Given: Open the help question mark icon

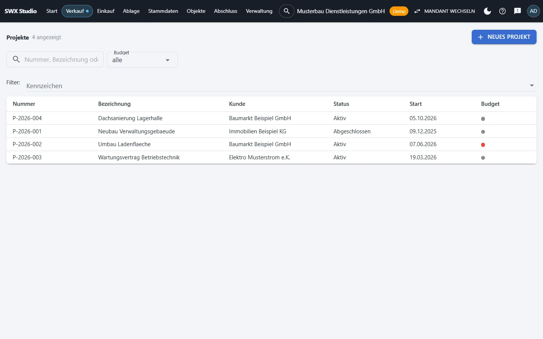Looking at the screenshot, I should point(502,11).
